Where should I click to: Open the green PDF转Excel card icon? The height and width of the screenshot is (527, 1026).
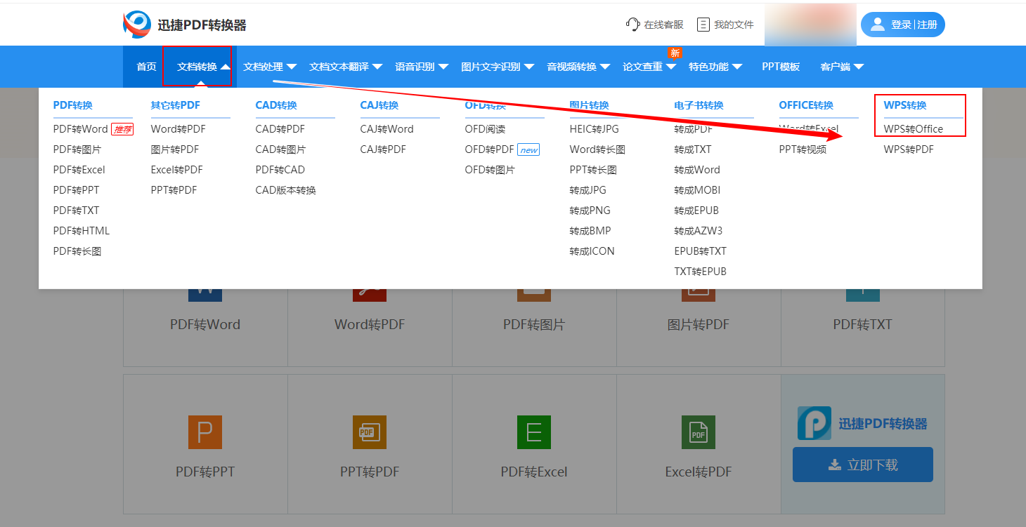pos(534,432)
